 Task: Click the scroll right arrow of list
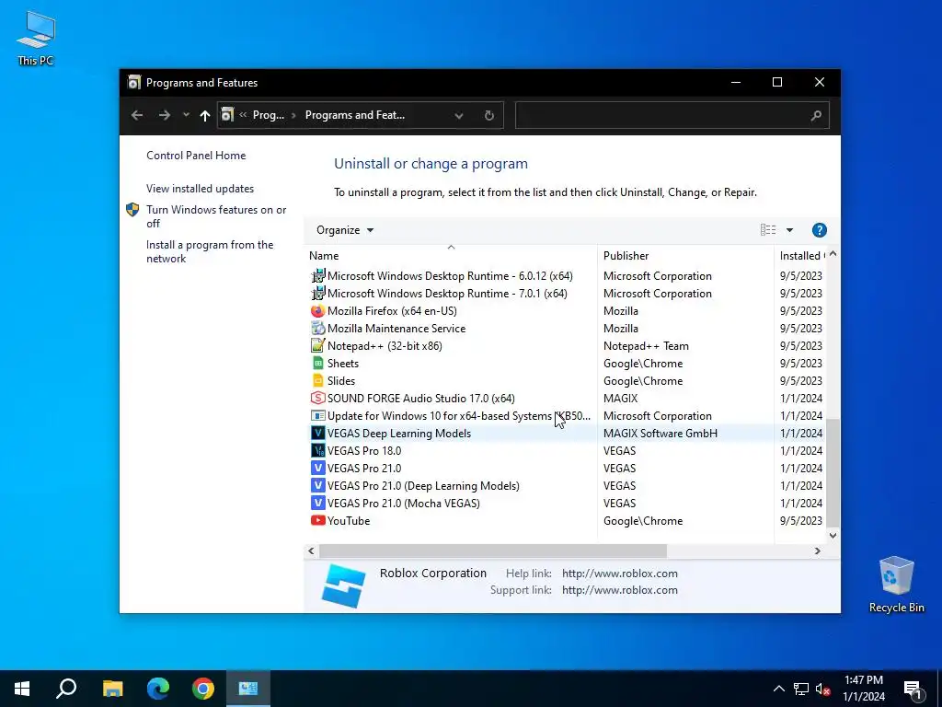click(x=817, y=551)
